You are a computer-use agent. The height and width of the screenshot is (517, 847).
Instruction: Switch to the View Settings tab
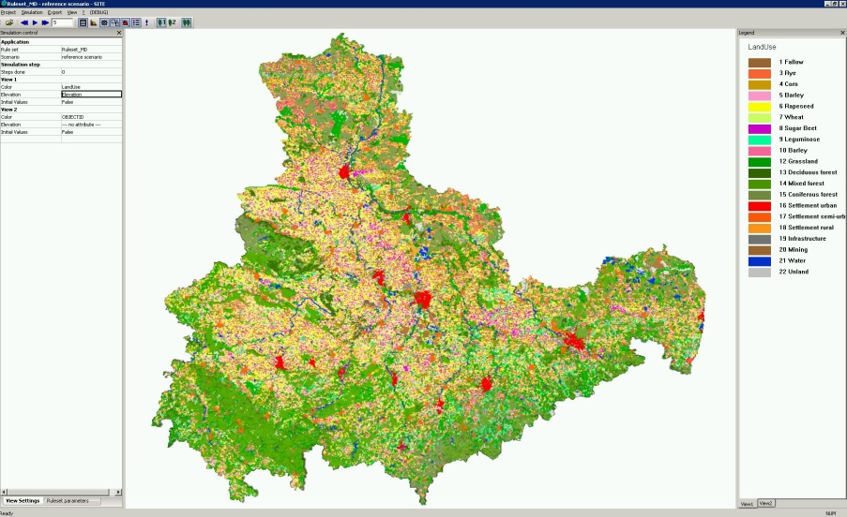[23, 501]
